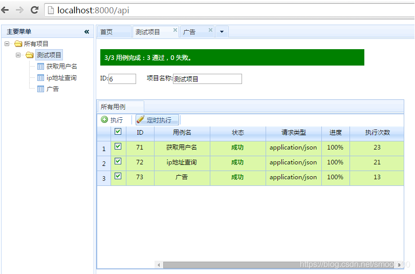Close the 测试项目 tab
Image resolution: width=415 pixels, height=274 pixels.
click(x=175, y=30)
